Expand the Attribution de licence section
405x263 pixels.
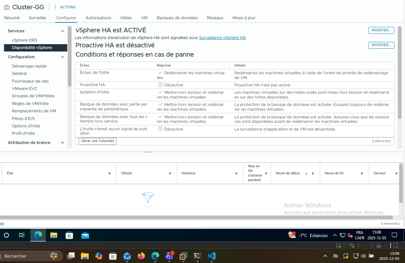pos(62,143)
